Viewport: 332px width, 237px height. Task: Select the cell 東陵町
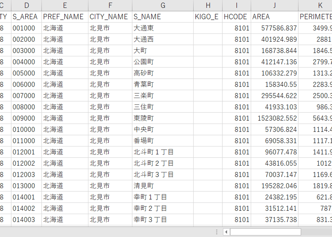pyautogui.click(x=163, y=118)
